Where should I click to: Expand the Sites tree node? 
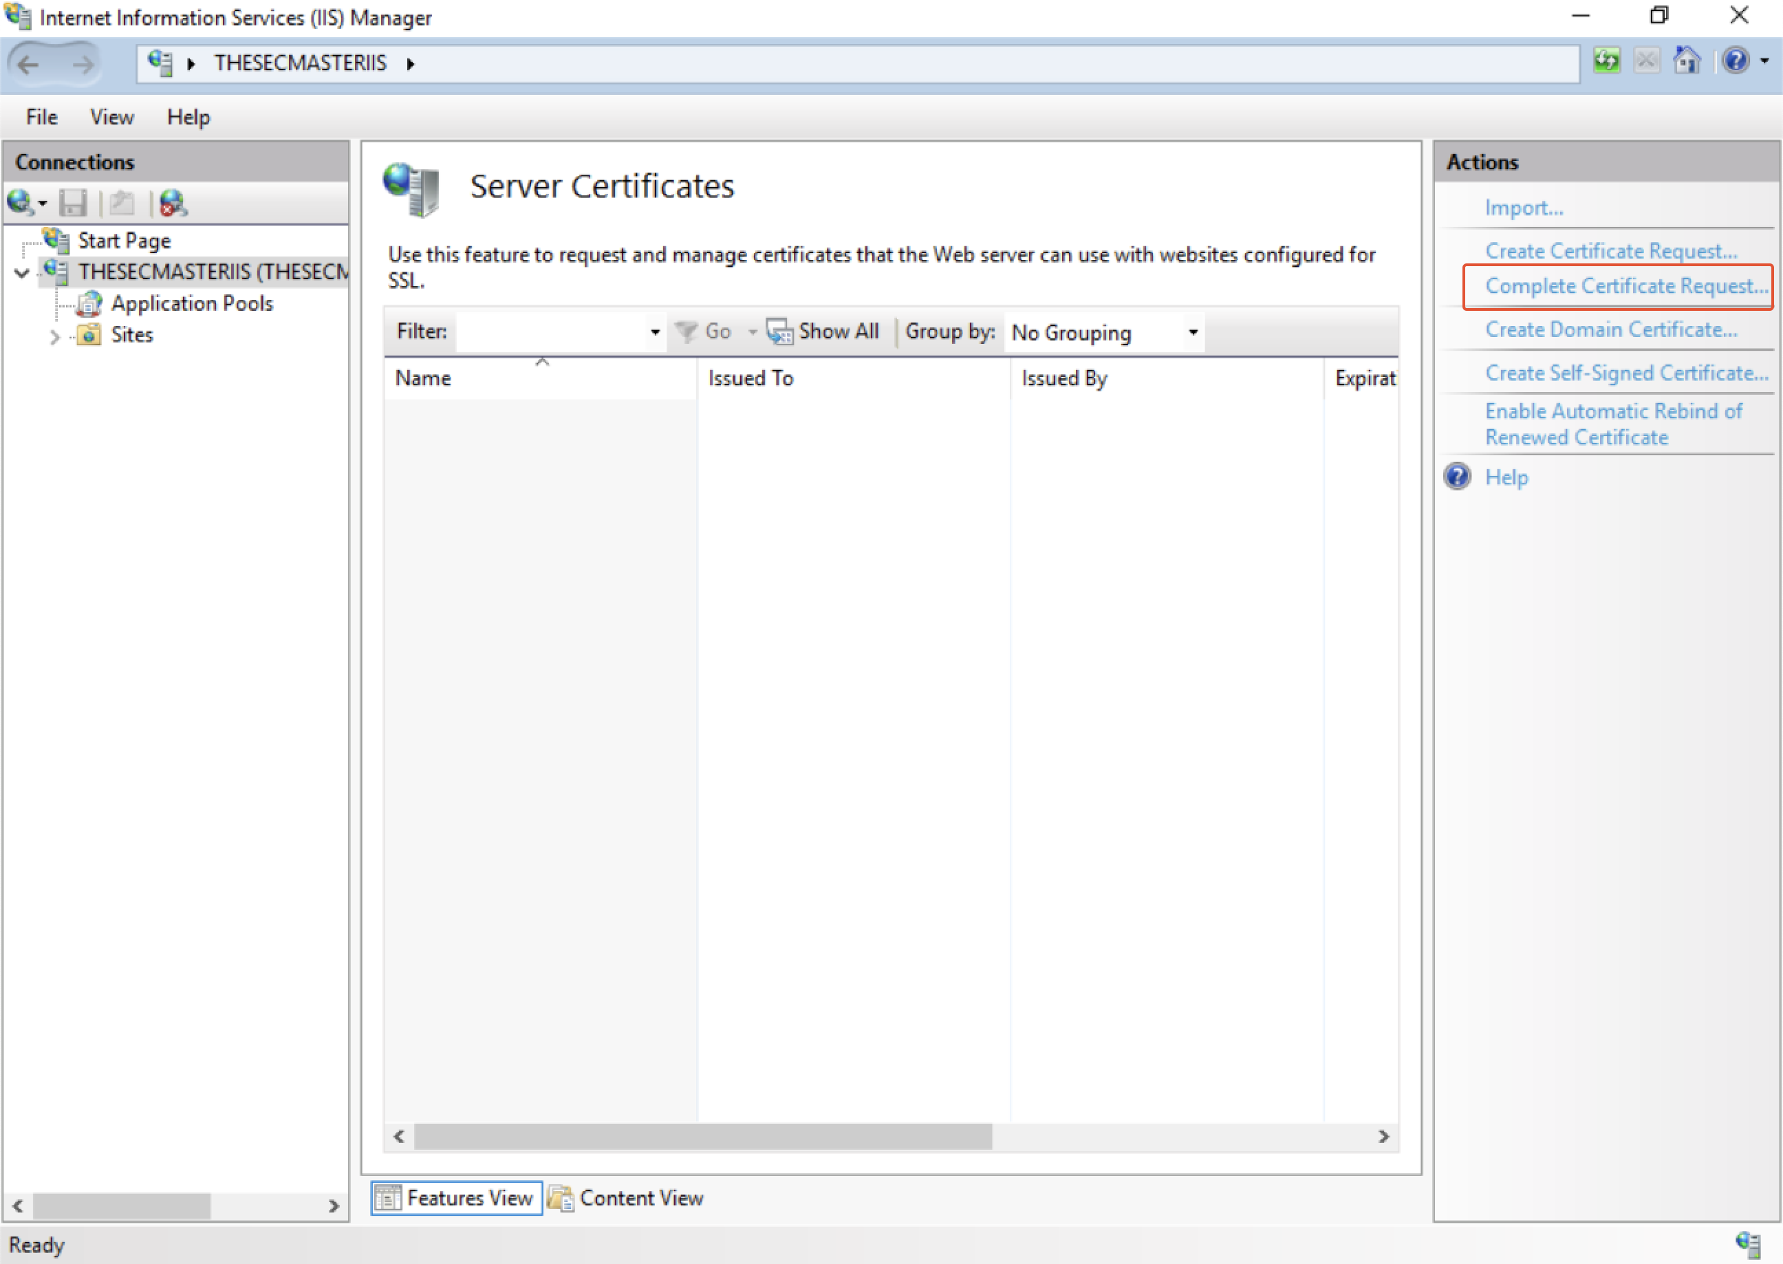tap(54, 337)
